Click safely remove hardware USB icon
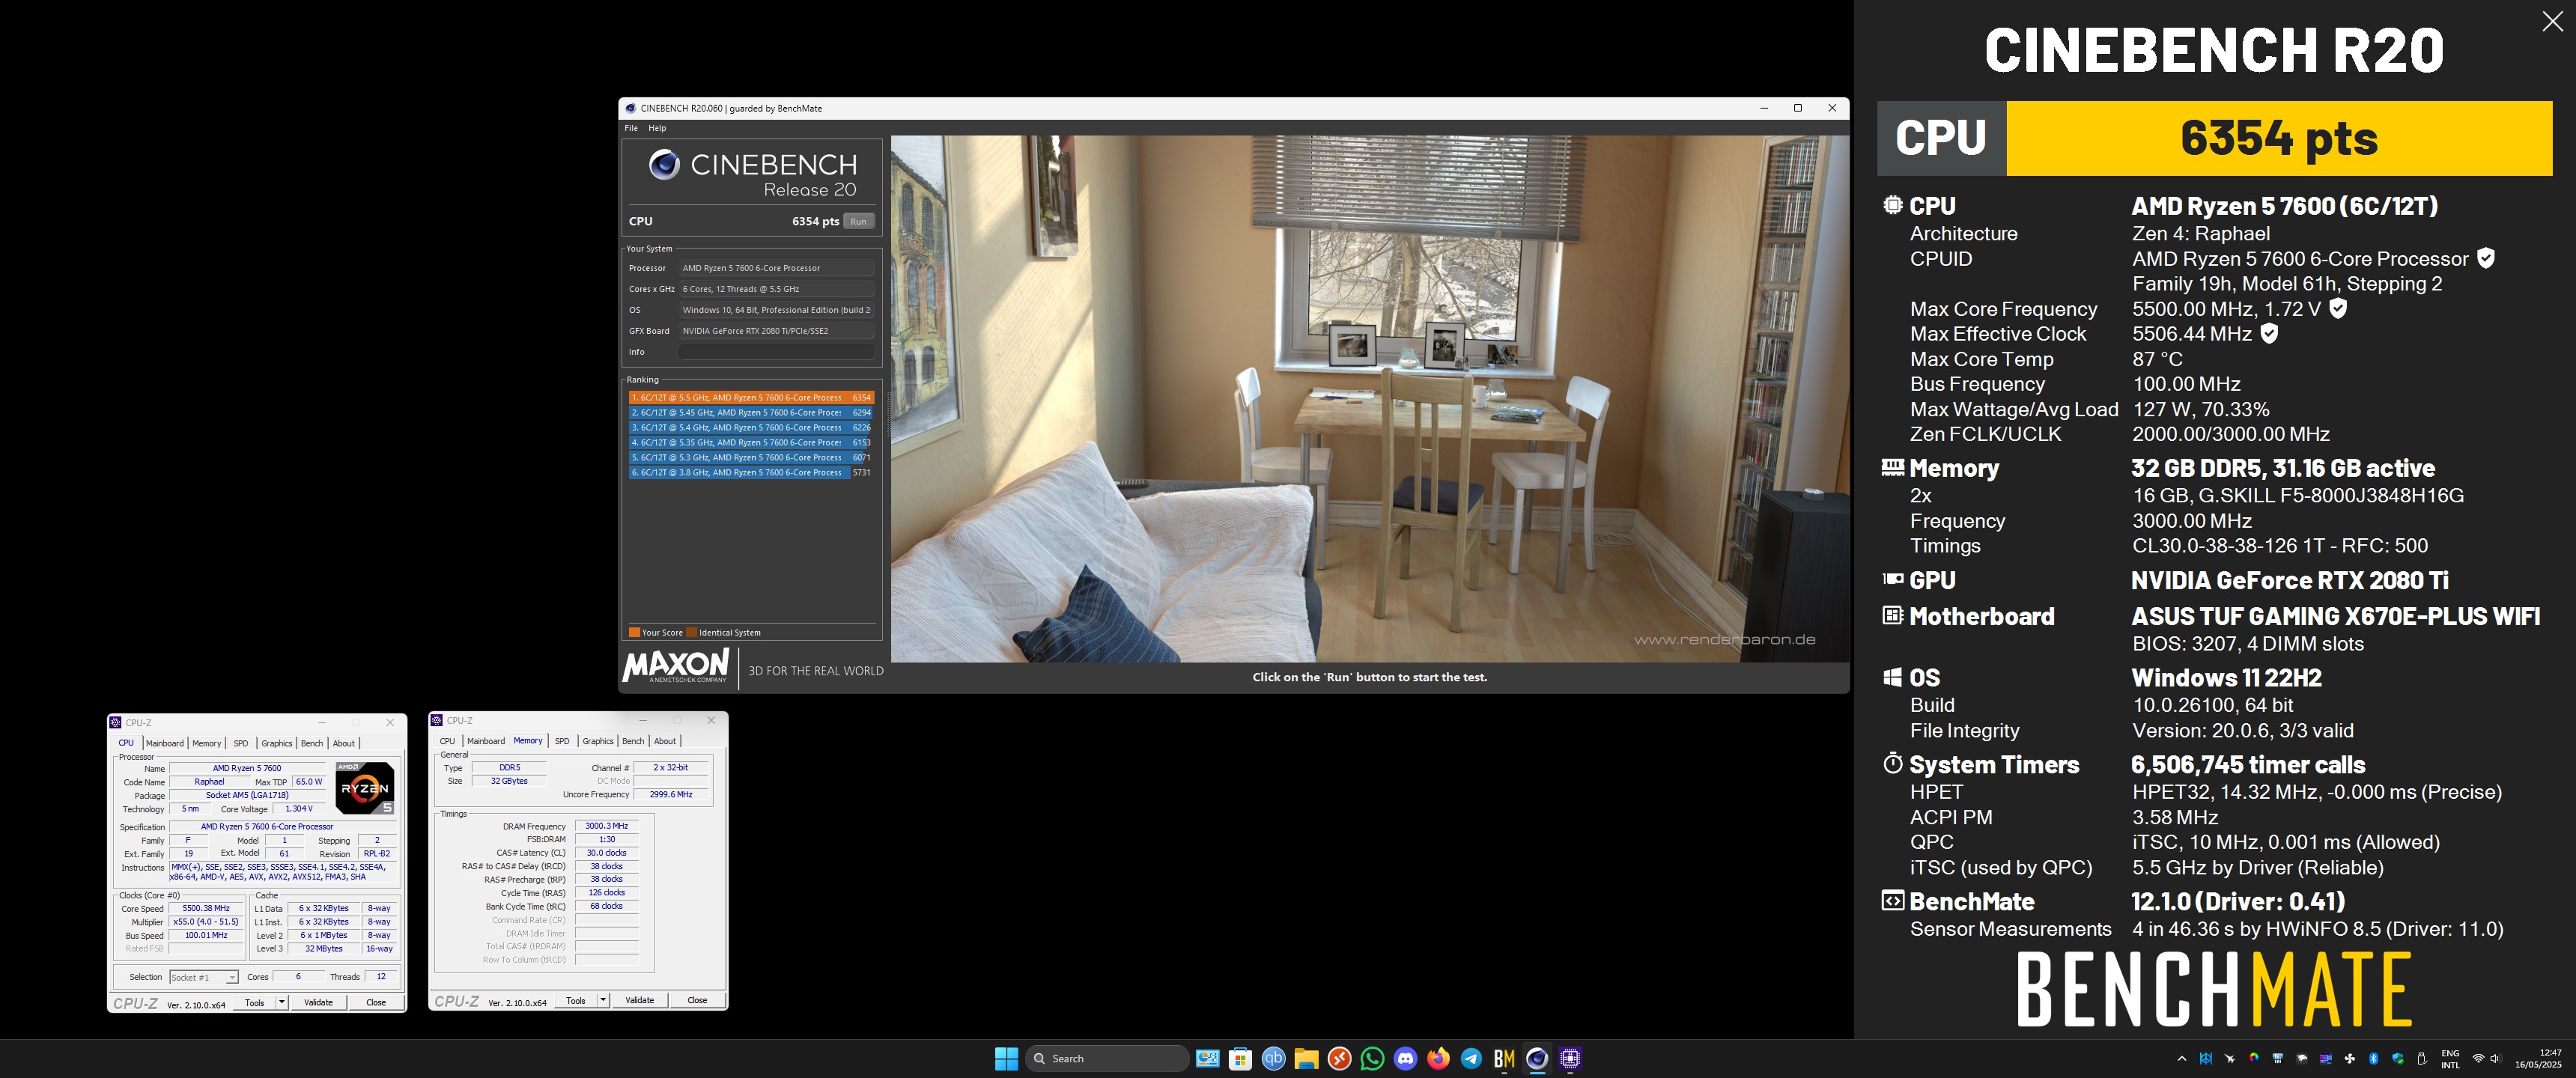Image resolution: width=2576 pixels, height=1078 pixels. click(2422, 1059)
